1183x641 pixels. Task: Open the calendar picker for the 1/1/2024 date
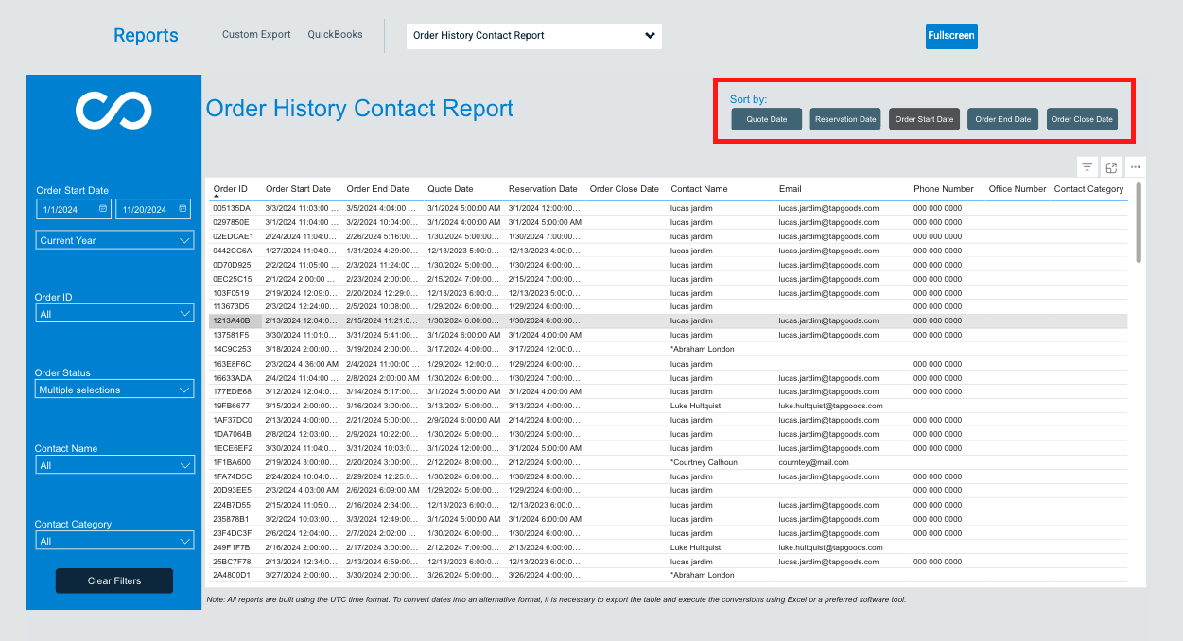[x=104, y=208]
